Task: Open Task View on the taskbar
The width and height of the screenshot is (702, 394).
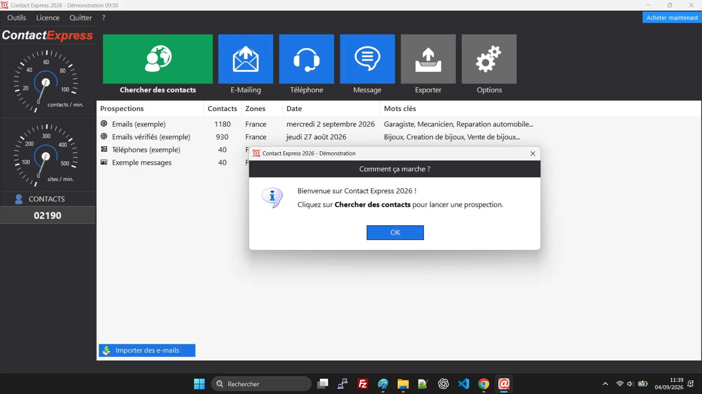Action: (323, 384)
